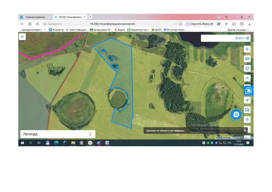Open Microsoft Edge from taskbar
Screen dimensions: 272x192
coord(56,143)
